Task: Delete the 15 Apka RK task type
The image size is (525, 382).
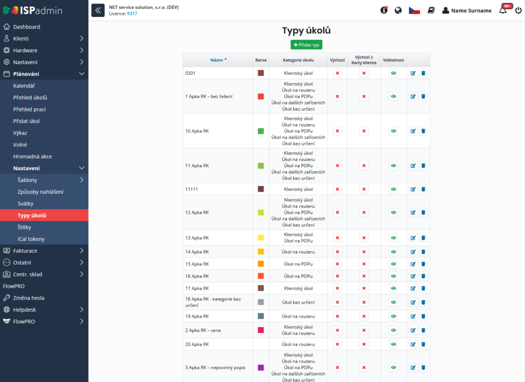Action: point(423,264)
